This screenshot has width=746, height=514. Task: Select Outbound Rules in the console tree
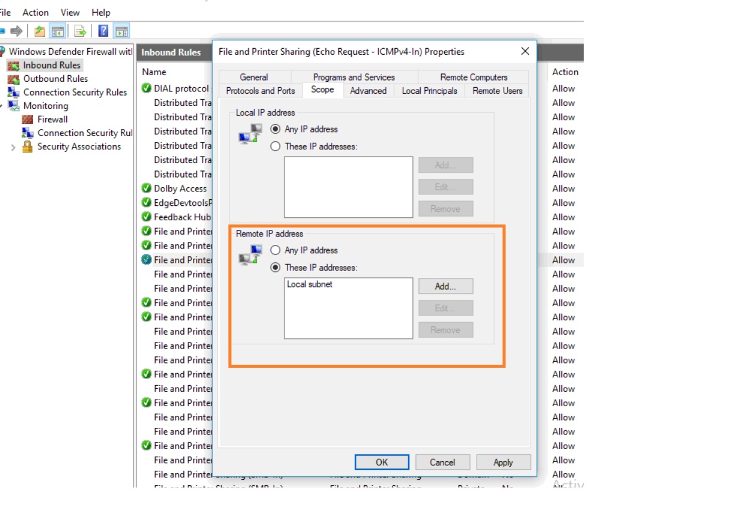[x=55, y=79]
